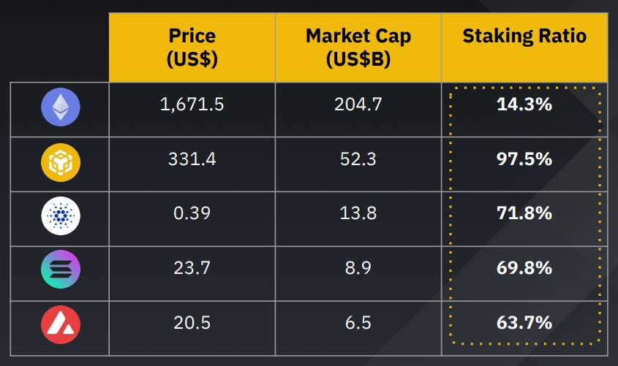
Task: Click the Cardano coin icon
Action: tap(61, 217)
